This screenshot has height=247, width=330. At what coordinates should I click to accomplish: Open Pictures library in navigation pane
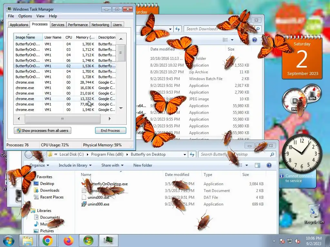click(47, 231)
